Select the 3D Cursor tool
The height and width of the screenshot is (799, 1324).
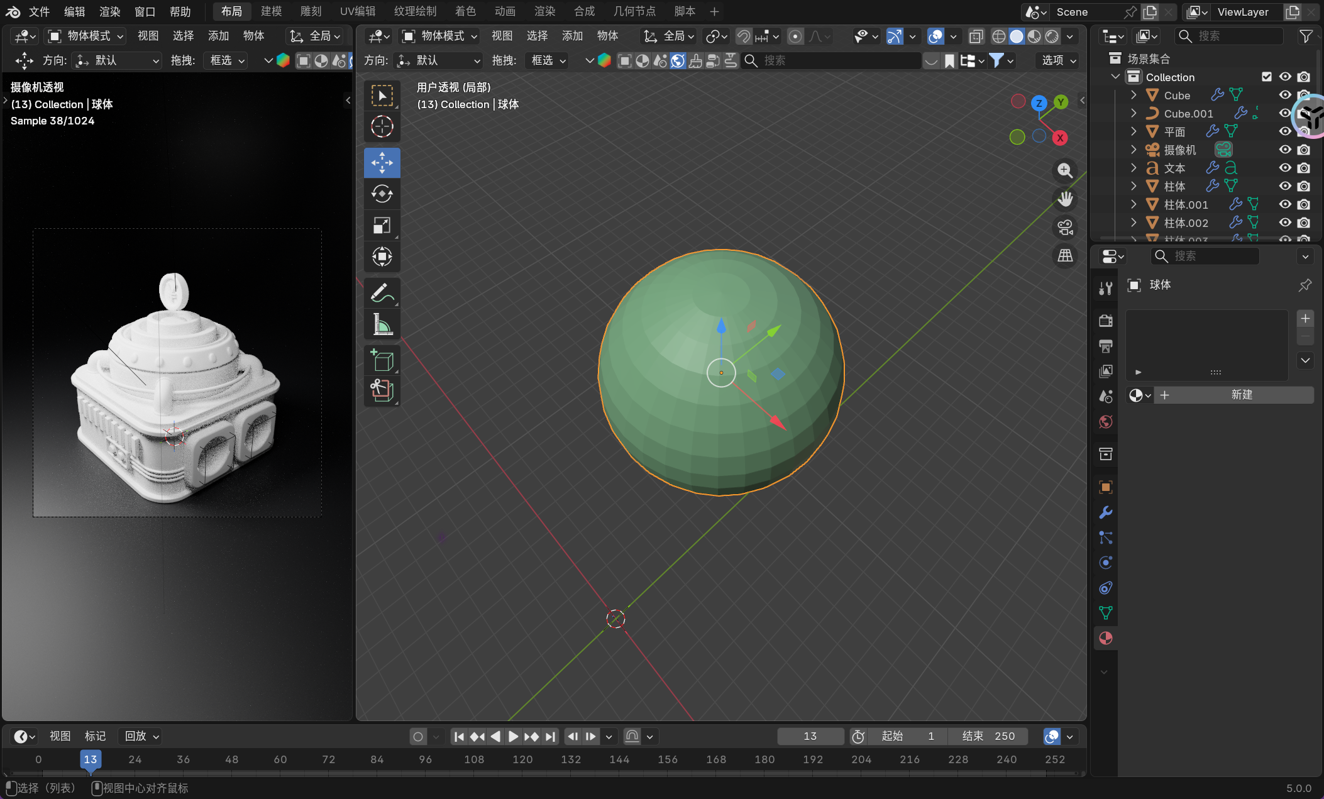click(x=382, y=127)
